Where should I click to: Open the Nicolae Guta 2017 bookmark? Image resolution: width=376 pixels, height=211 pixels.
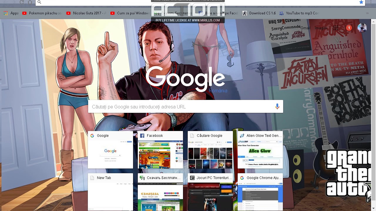[86, 13]
